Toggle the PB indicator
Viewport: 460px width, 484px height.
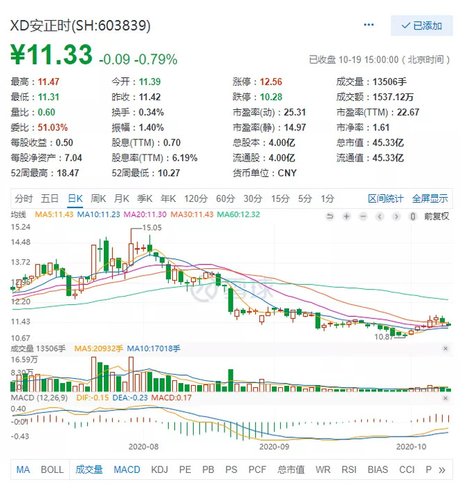coord(208,470)
